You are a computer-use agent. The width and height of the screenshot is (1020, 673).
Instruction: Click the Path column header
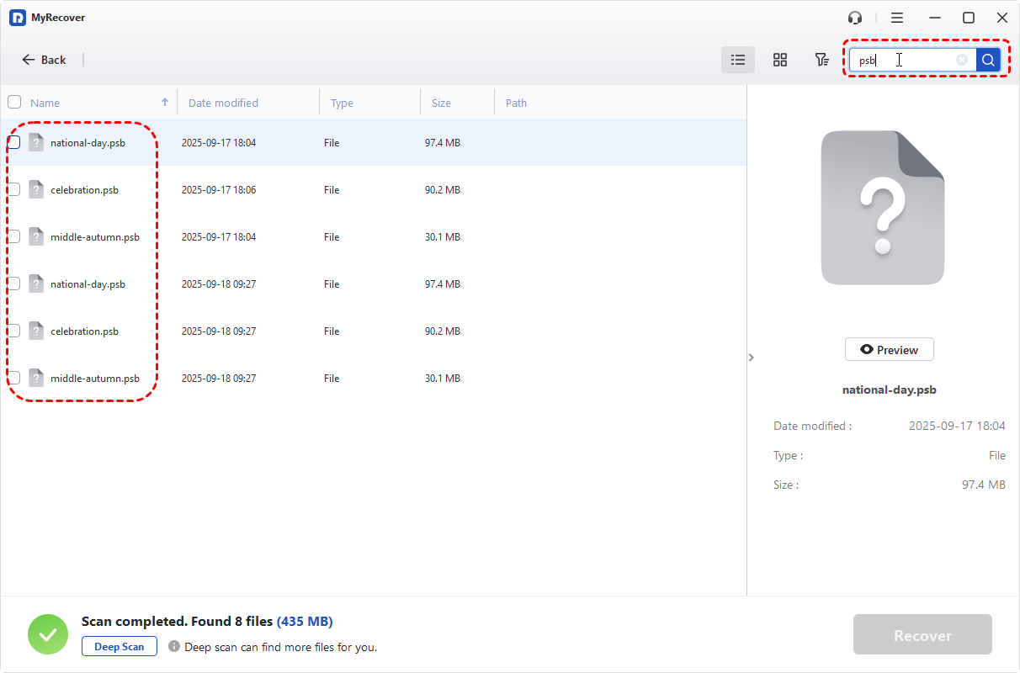tap(516, 103)
